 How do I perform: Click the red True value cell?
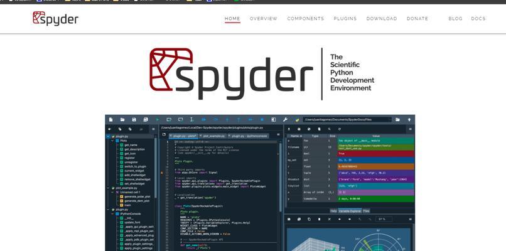click(x=375, y=154)
